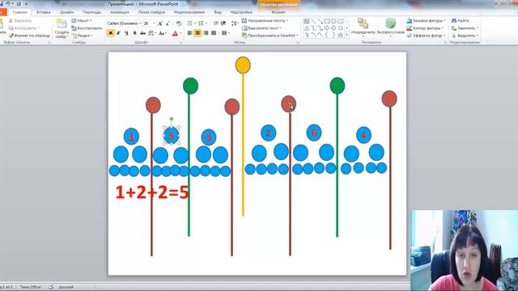Click Восстановить (Reset) slide button

click(87, 28)
